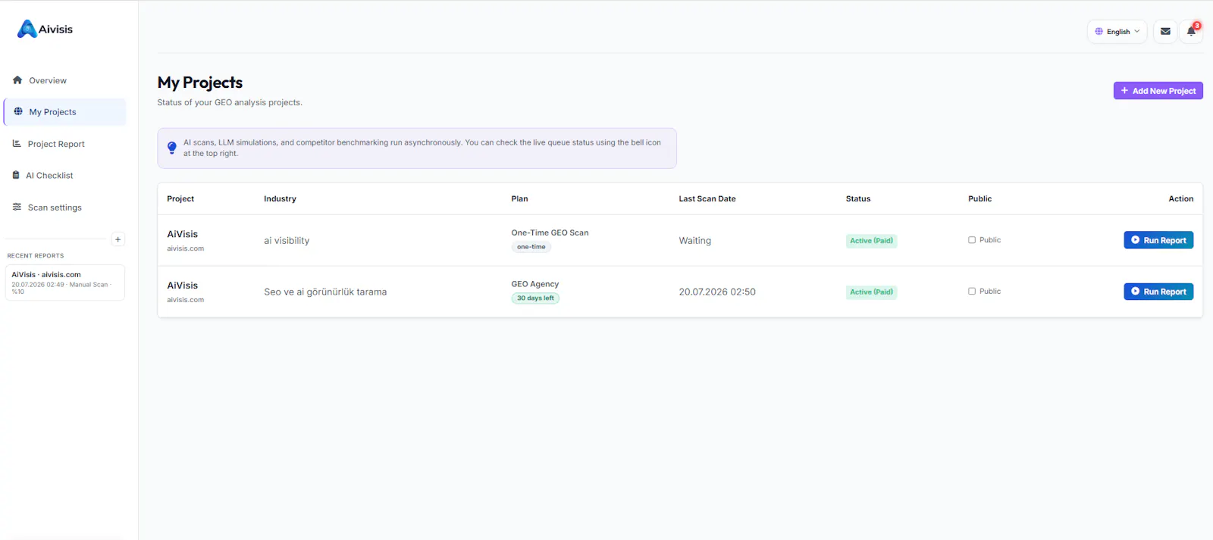The image size is (1213, 540).
Task: Open the notifications bell icon
Action: 1191,32
